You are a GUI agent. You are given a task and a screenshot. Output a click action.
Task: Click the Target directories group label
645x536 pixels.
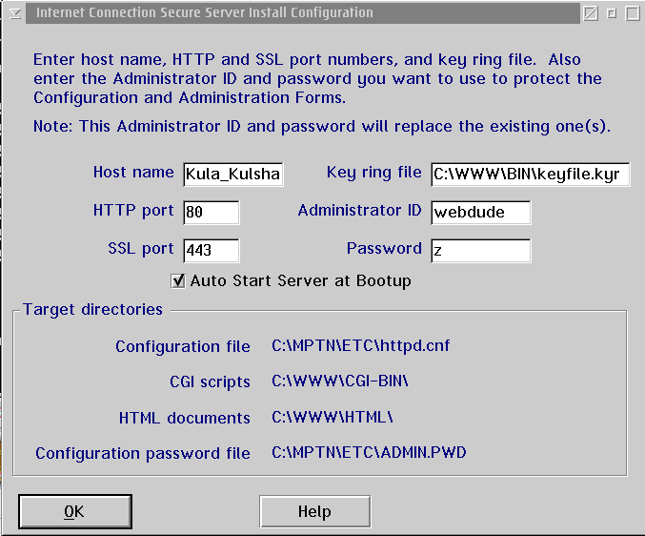pyautogui.click(x=92, y=309)
